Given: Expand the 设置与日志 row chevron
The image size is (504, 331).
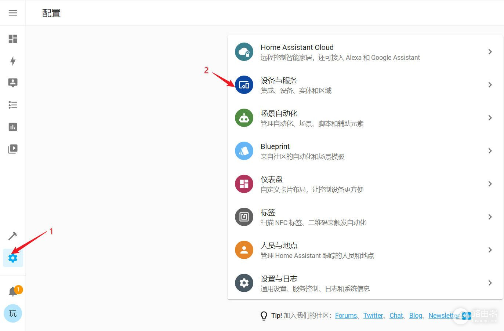Looking at the screenshot, I should click(490, 283).
